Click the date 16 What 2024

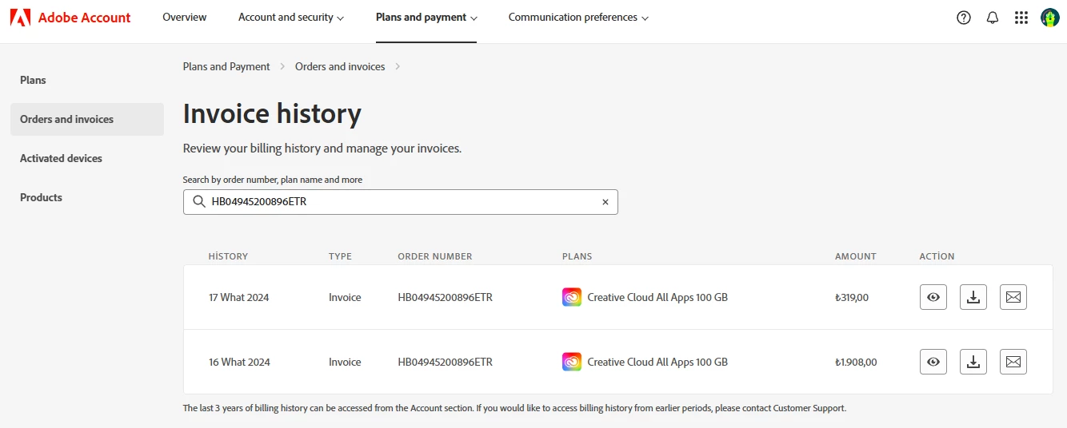pos(239,362)
